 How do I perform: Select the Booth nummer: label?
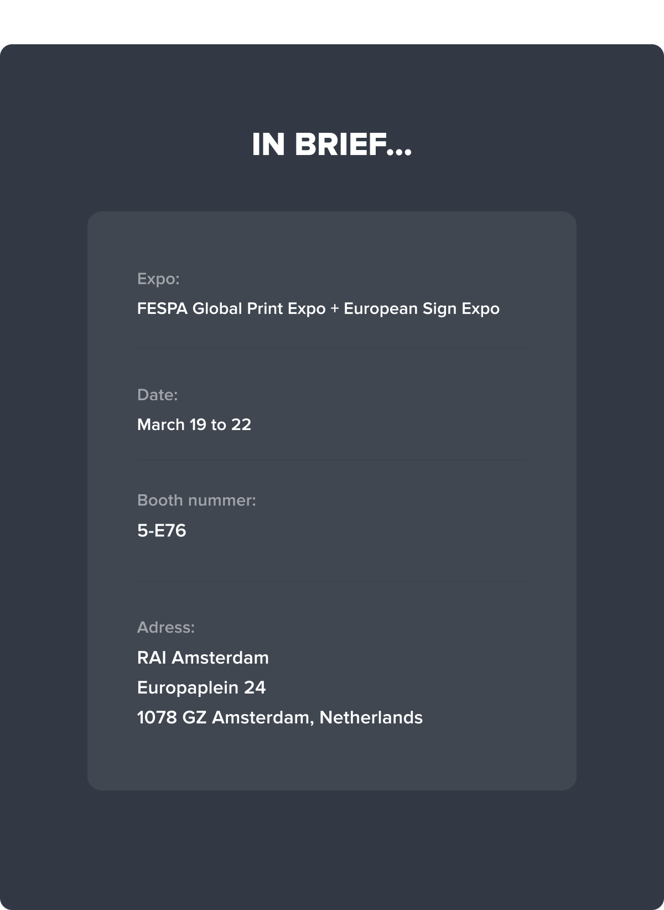click(x=196, y=500)
